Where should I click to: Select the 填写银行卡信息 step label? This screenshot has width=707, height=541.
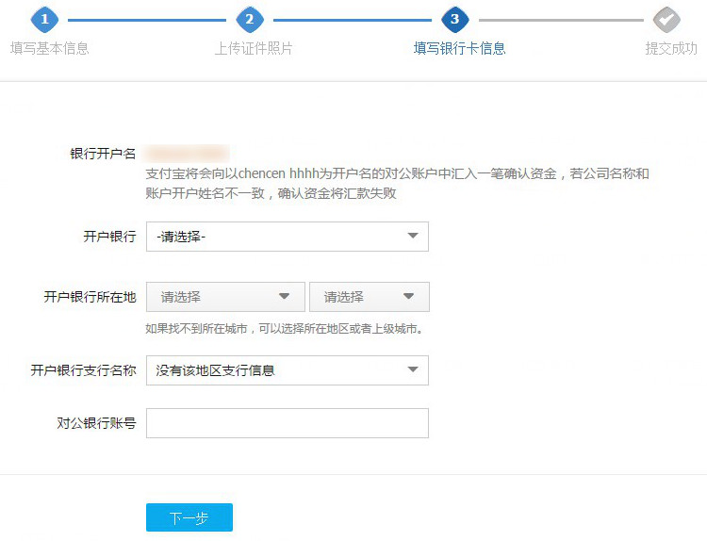(459, 48)
